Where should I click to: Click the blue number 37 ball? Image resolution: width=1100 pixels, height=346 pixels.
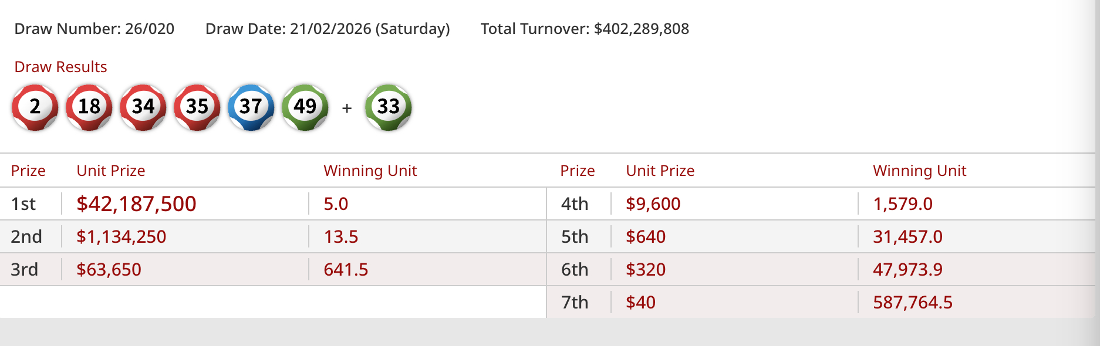(x=251, y=107)
